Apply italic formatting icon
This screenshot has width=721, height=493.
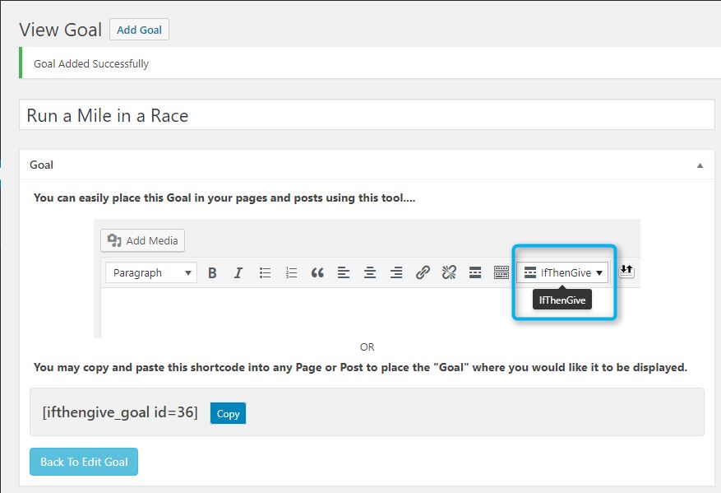[x=238, y=273]
